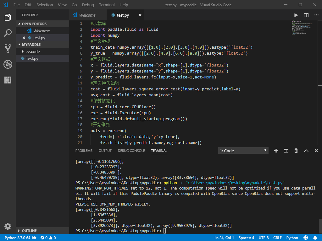Open the Terminal menu

[107, 5]
